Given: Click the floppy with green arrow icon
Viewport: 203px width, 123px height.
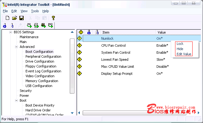Looking at the screenshot, I should (43, 25).
